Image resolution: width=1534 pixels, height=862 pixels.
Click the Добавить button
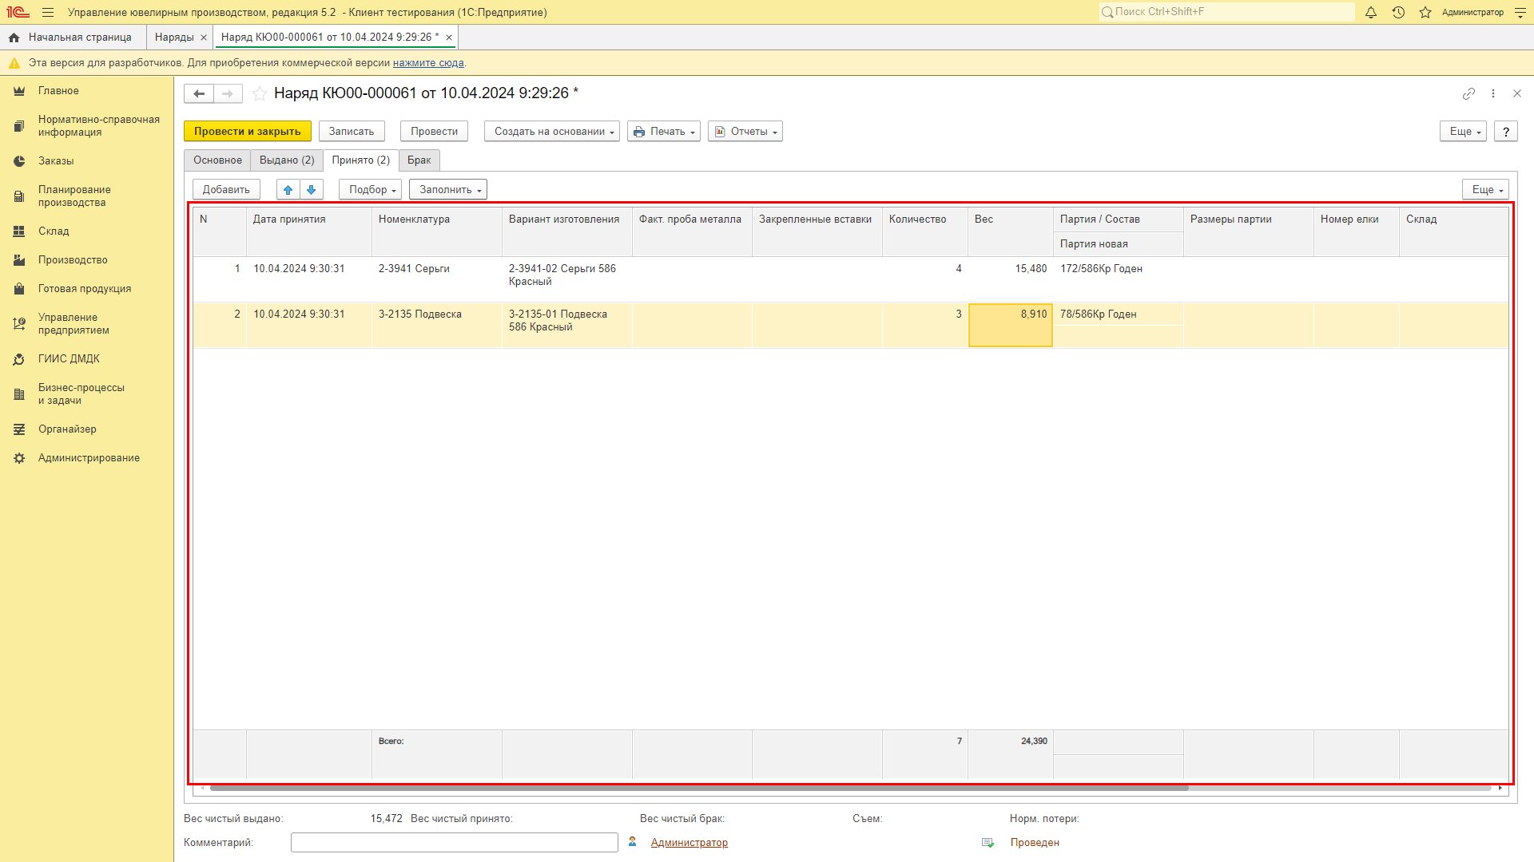pos(226,190)
